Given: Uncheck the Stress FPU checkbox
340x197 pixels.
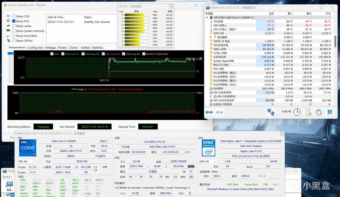Looking at the screenshot, I should coord(14,21).
